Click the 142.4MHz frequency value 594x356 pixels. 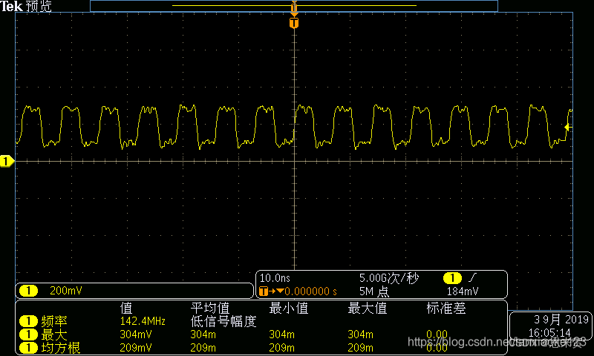point(143,321)
